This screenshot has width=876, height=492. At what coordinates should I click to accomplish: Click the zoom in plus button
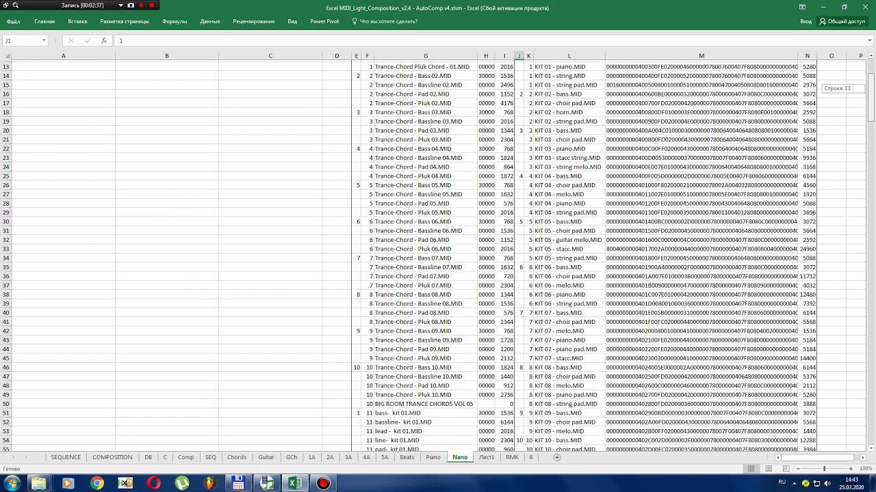coord(851,469)
